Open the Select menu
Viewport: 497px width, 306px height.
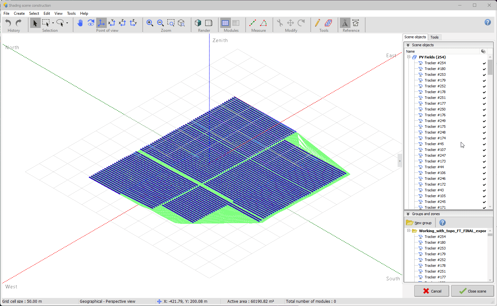click(34, 13)
